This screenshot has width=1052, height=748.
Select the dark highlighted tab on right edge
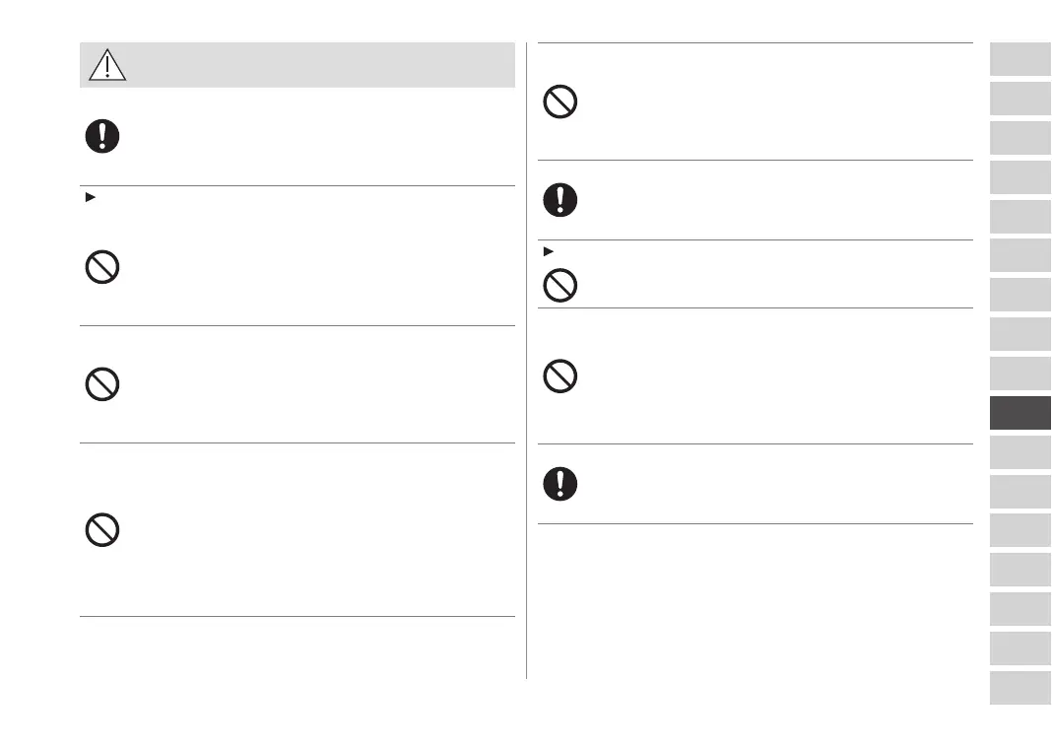[x=1020, y=413]
